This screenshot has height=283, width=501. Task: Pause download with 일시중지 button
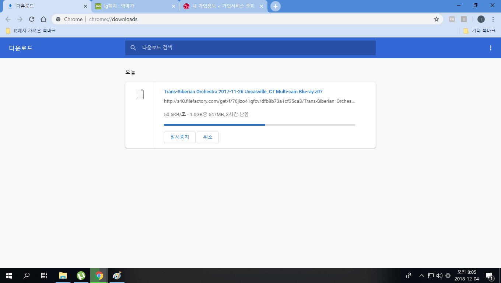click(179, 137)
